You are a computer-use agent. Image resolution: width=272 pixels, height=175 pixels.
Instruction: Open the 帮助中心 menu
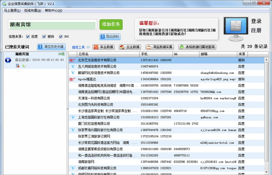click(x=53, y=11)
